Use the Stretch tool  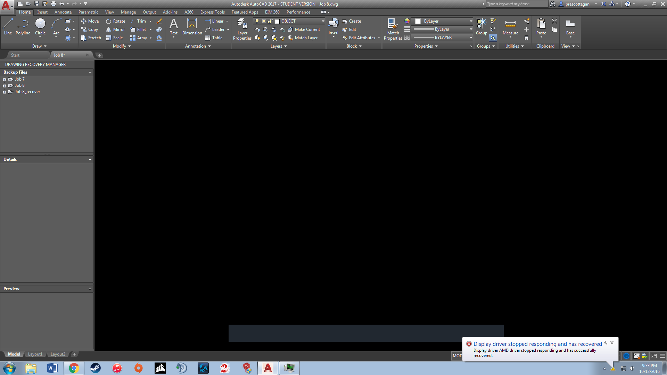[x=91, y=38]
